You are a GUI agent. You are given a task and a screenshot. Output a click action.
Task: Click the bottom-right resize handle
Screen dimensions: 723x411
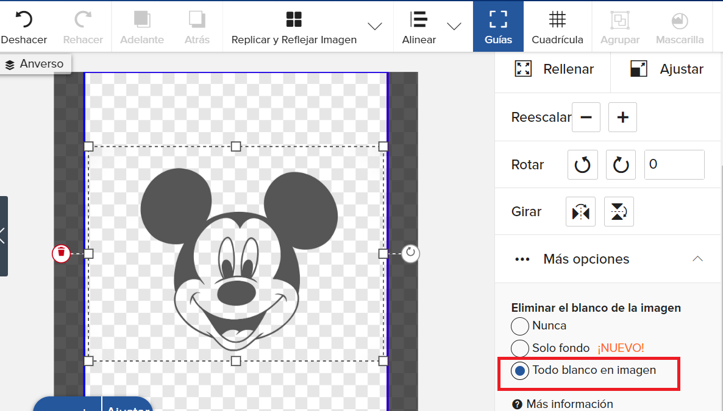point(383,361)
